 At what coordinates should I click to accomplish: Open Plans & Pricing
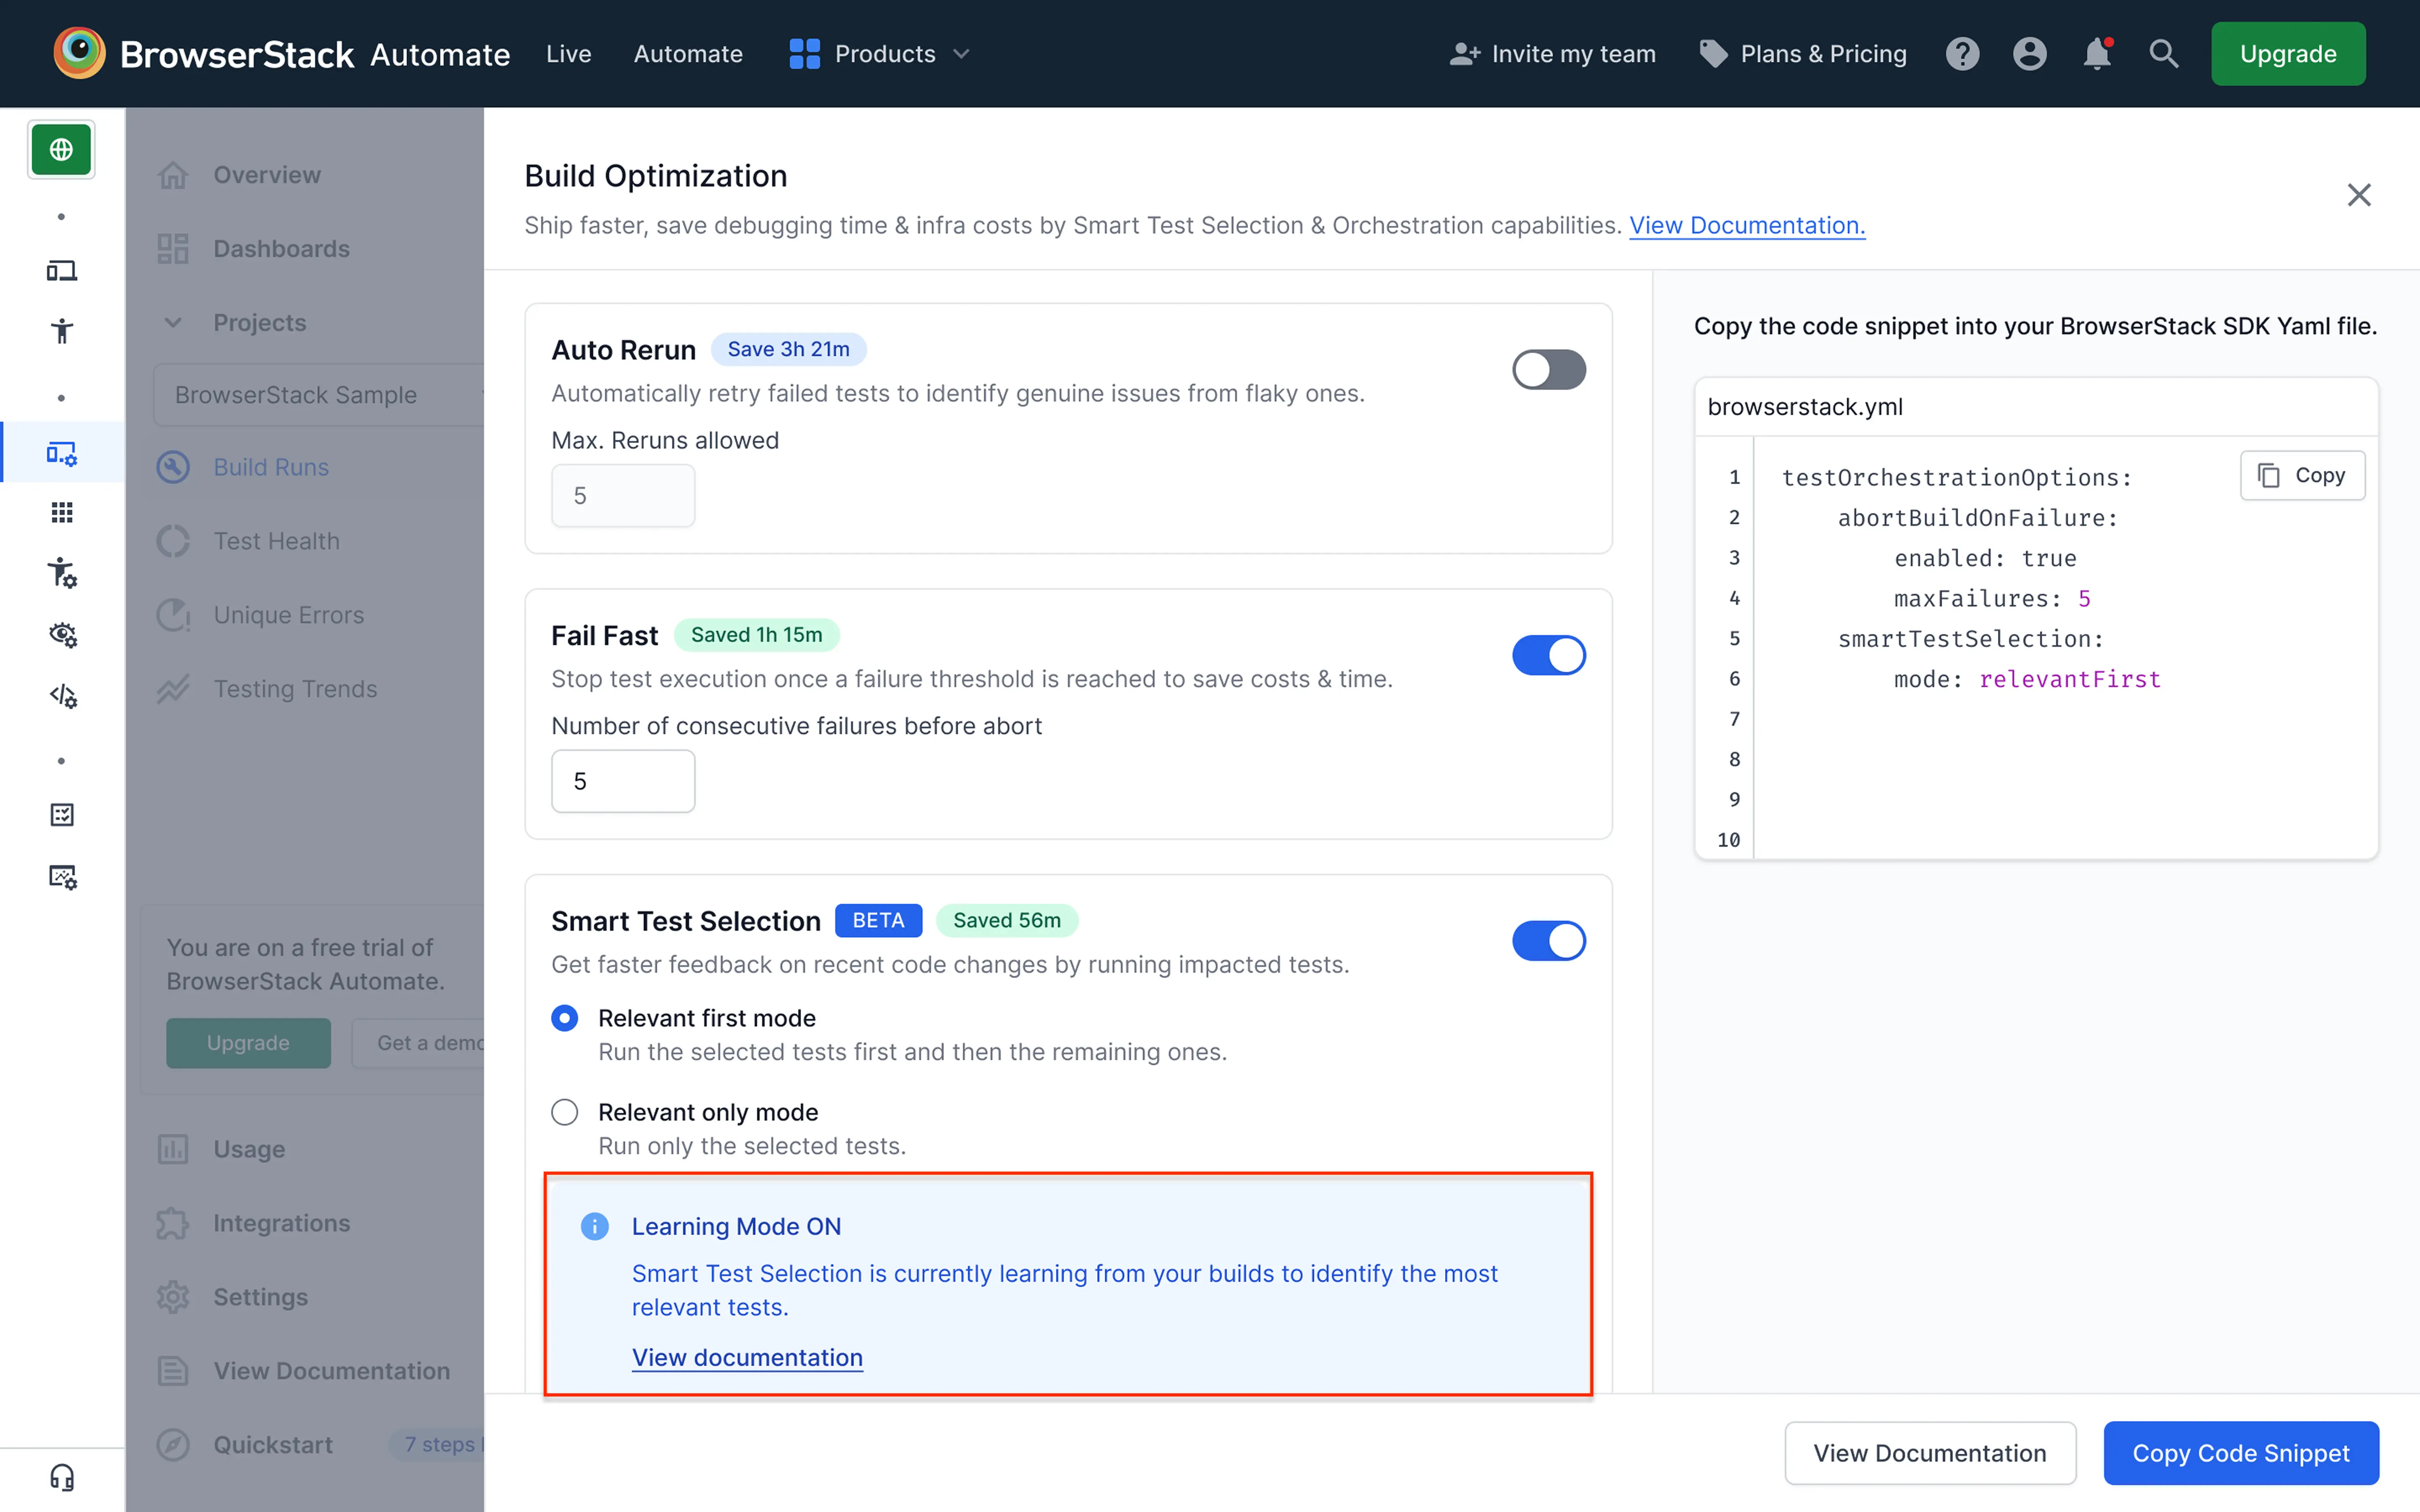tap(1803, 54)
